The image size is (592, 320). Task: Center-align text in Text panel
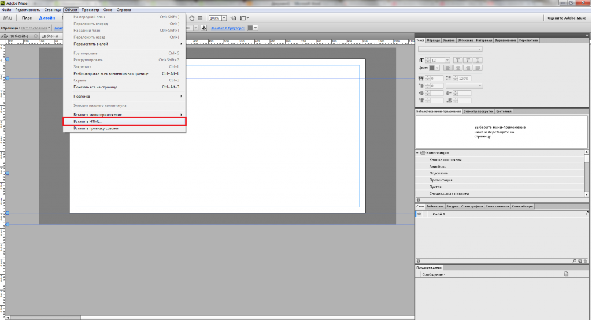point(457,68)
